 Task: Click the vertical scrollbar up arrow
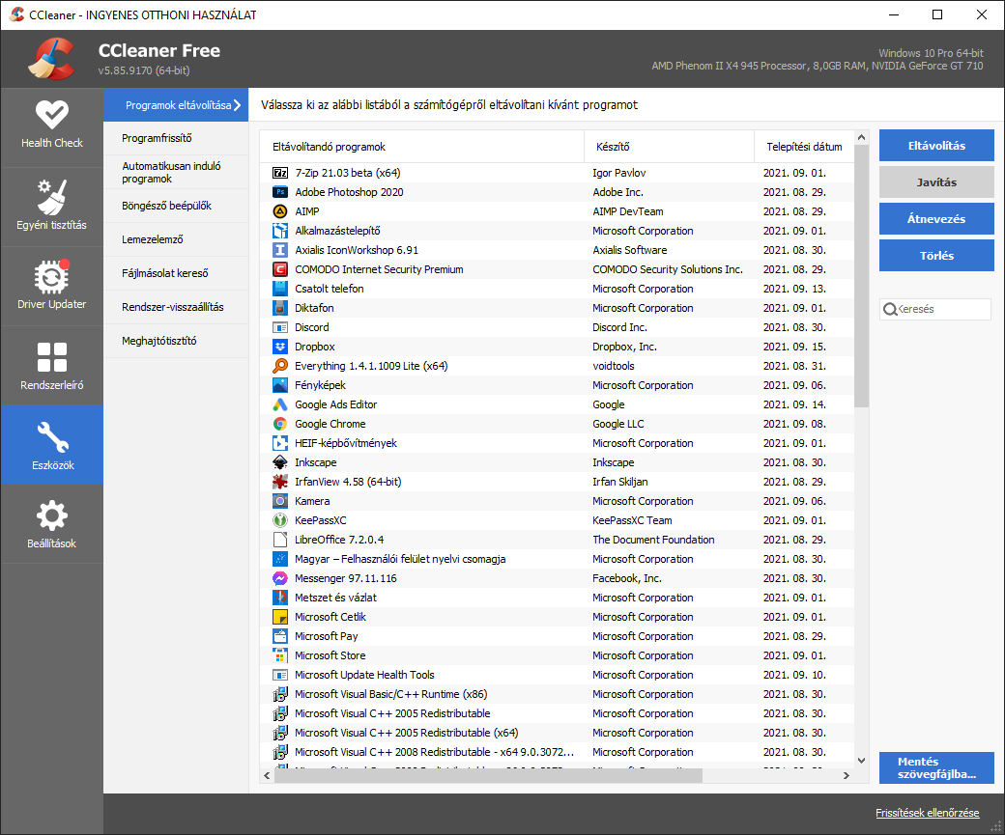pos(861,137)
